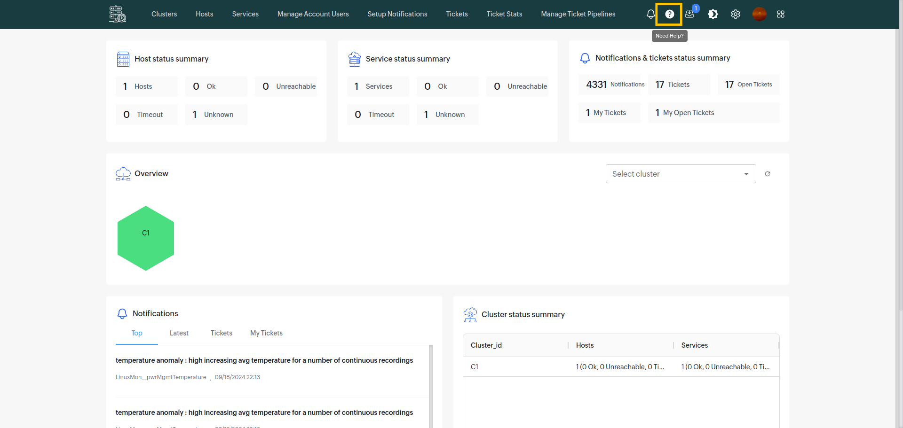Image resolution: width=903 pixels, height=428 pixels.
Task: Open first temperature anomaly notification dated 09/18/2024 22:13
Action: pos(272,369)
